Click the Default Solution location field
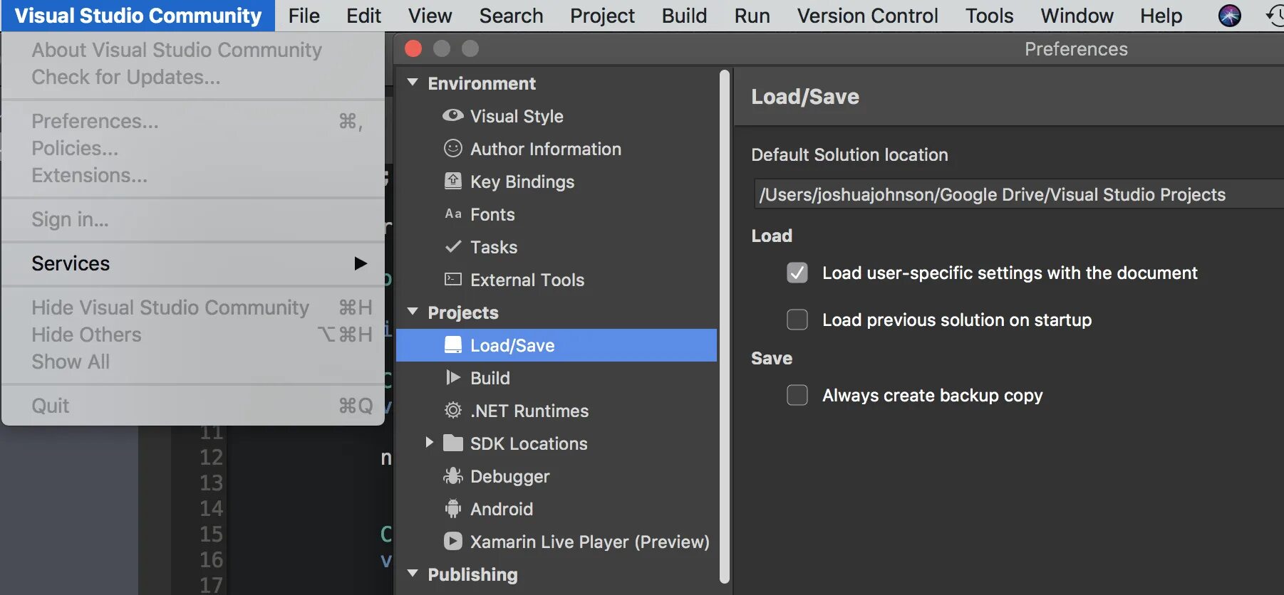 tap(1019, 194)
